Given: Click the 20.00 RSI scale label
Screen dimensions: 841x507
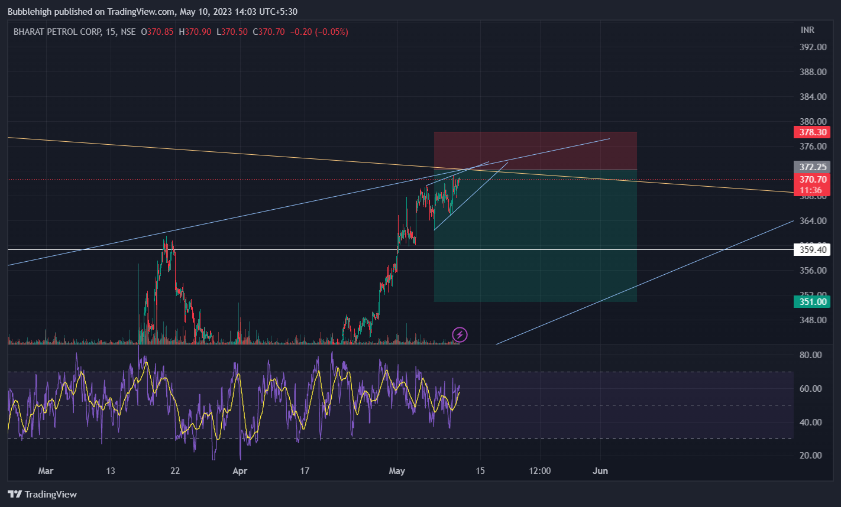Looking at the screenshot, I should point(811,456).
